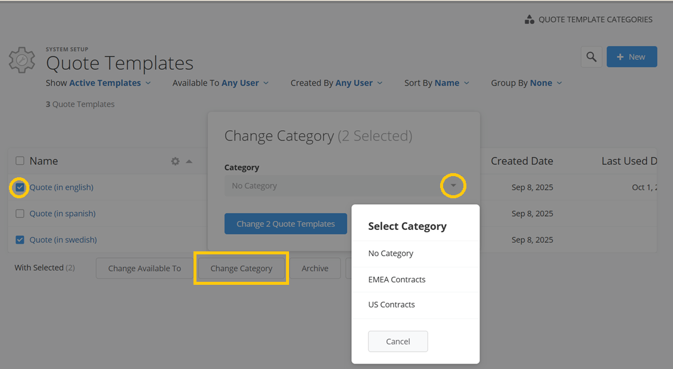Click the magnifying glass search icon
673x369 pixels.
click(591, 57)
